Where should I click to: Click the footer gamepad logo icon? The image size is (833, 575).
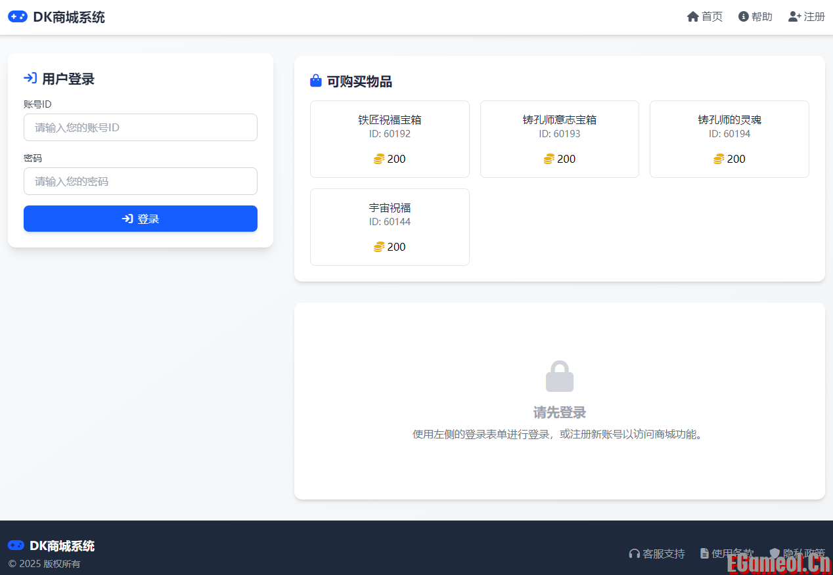click(18, 545)
